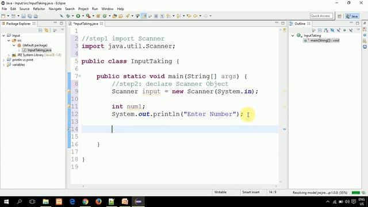This screenshot has width=368, height=207.
Task: Toggle Block Selection Mode toolbar icon
Action: point(156,16)
